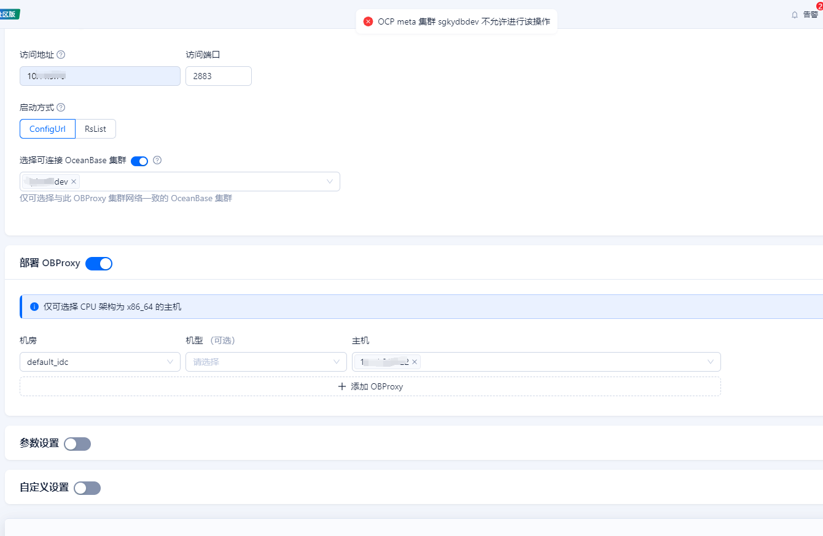Viewport: 823px width, 536px height.
Task: Click the plus icon of 添加 OBProxy
Action: 342,386
